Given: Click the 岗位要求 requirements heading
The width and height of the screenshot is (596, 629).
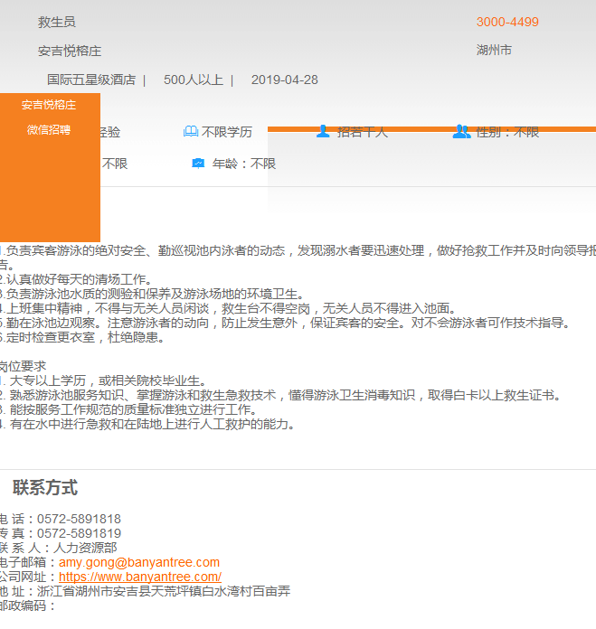Looking at the screenshot, I should [x=23, y=366].
